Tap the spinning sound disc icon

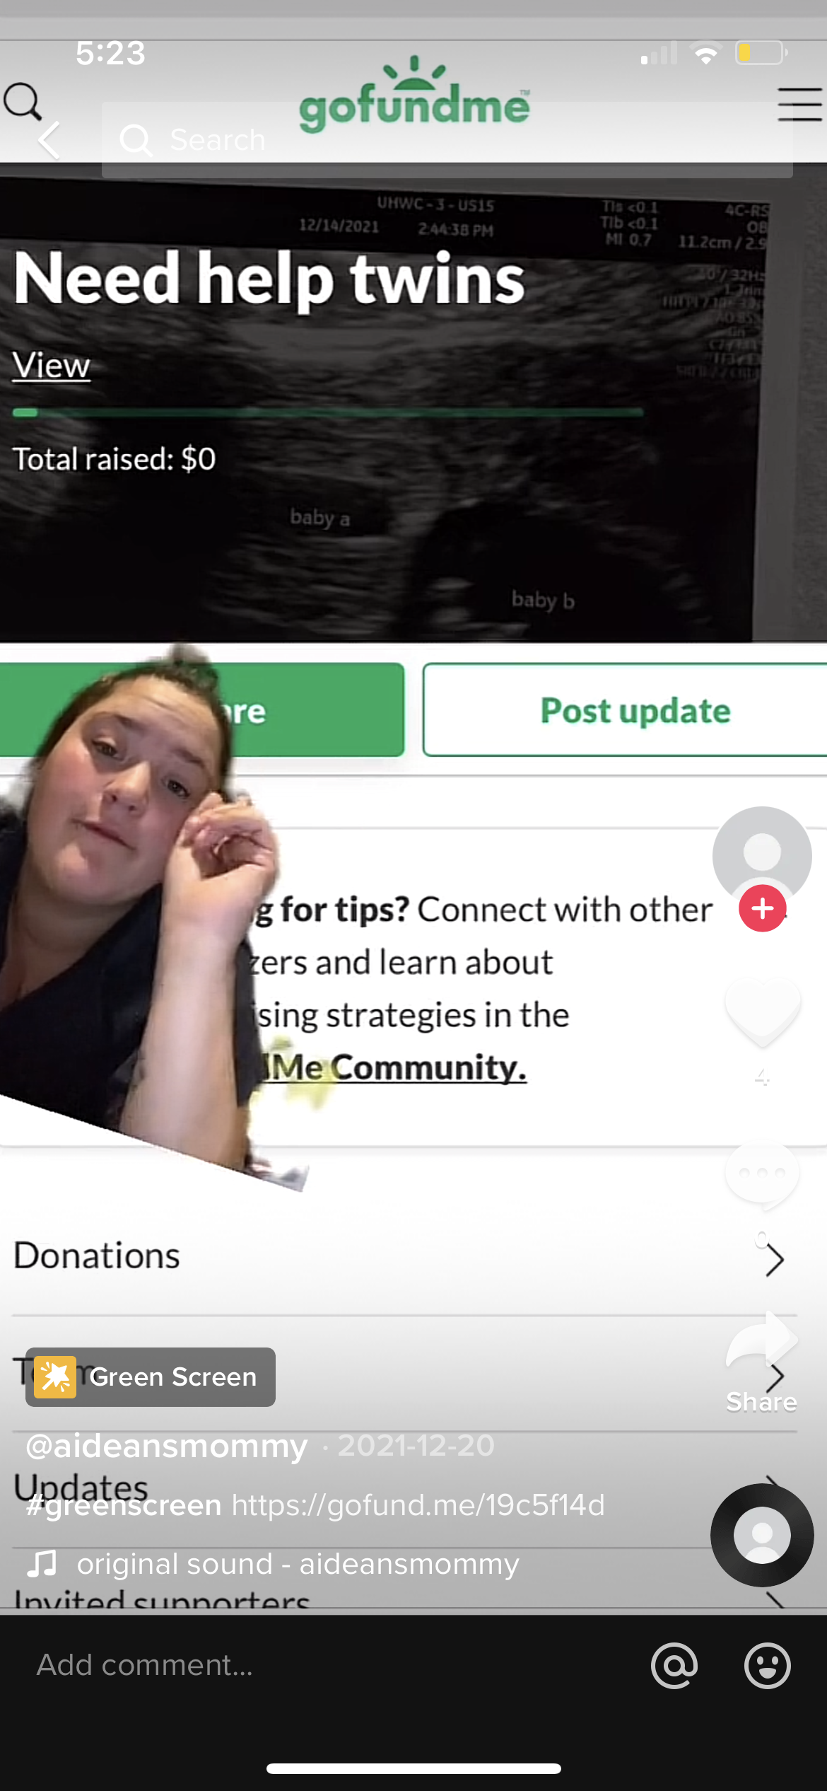(762, 1535)
